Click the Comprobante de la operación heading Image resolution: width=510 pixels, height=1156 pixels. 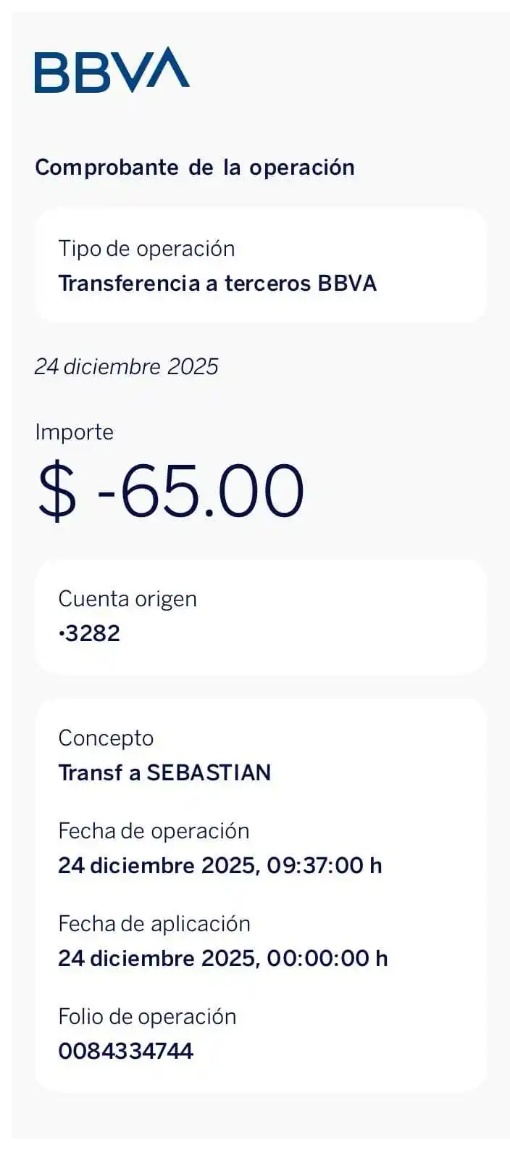195,168
